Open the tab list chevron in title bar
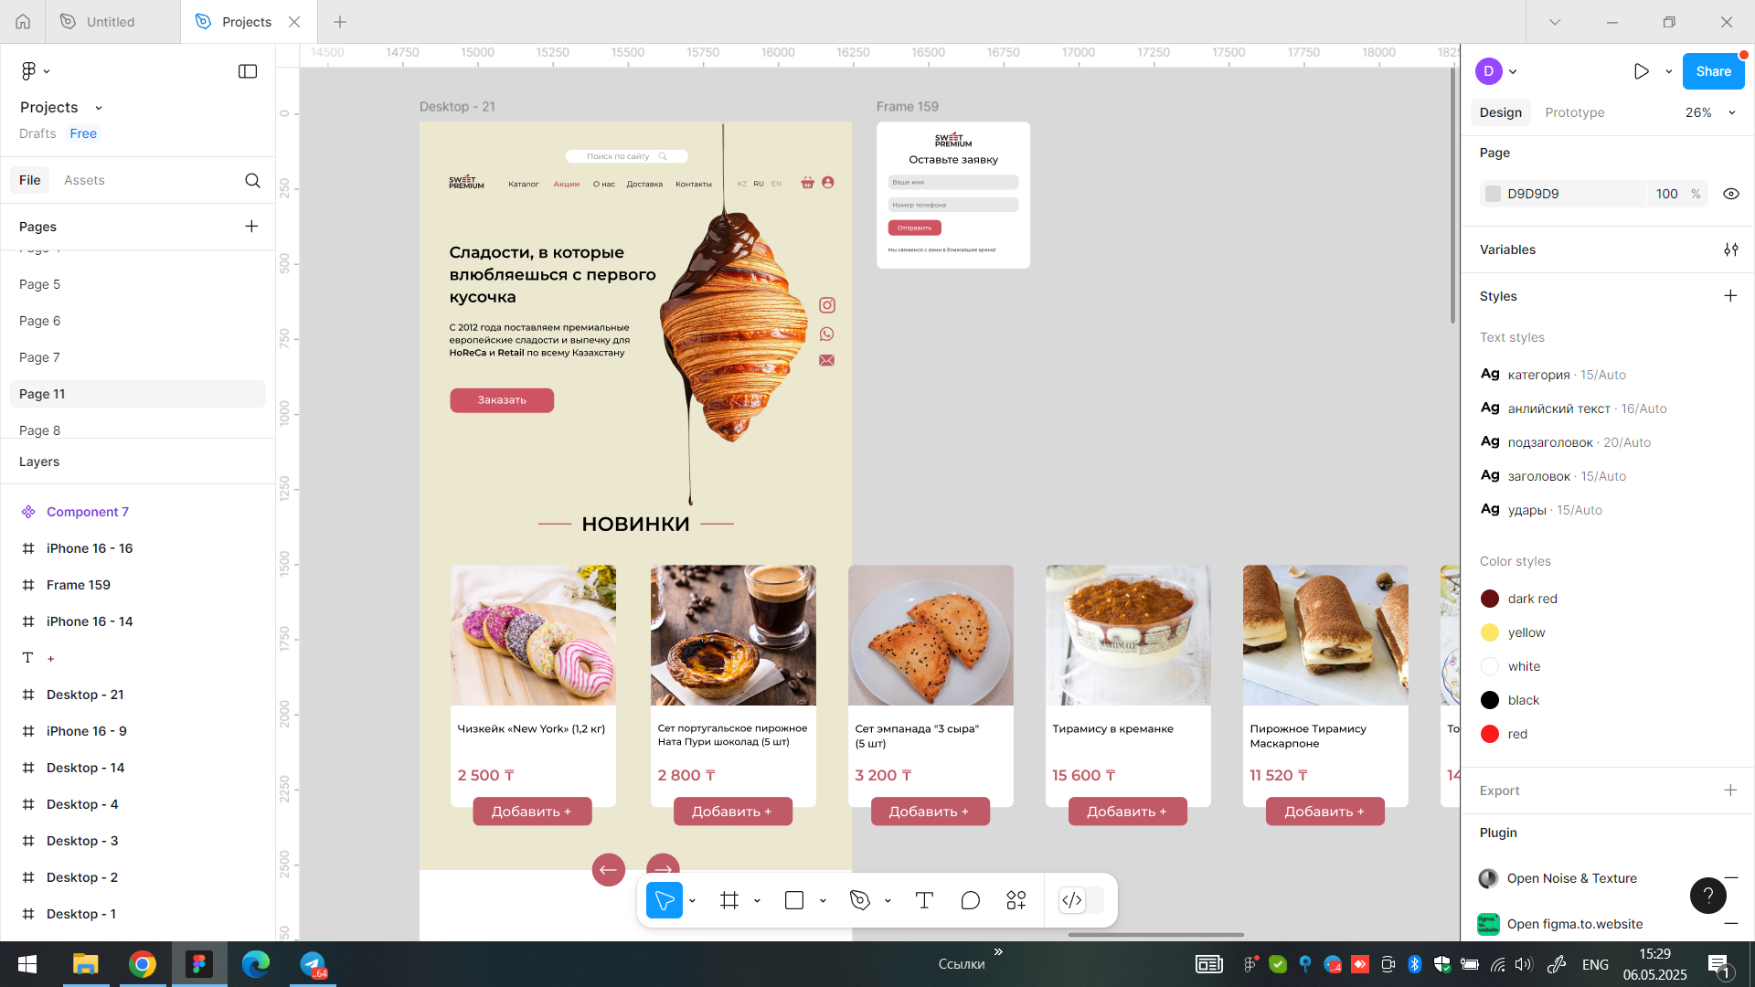 tap(1555, 22)
